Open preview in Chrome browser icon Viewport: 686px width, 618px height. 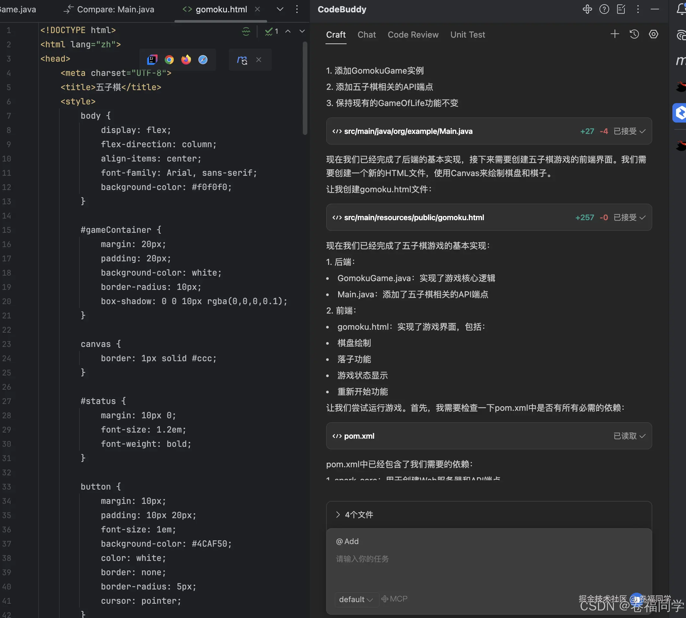tap(169, 60)
